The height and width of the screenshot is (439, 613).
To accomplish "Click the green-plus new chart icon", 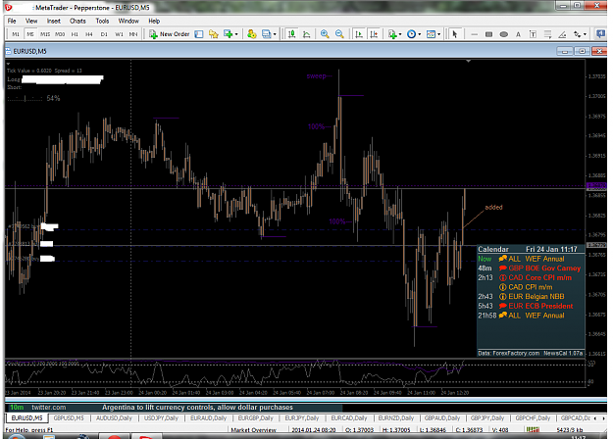I will (x=228, y=34).
